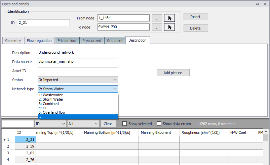Image resolution: width=270 pixels, height=165 pixels.
Task: Choose 4: OL network type option
Action: 78,108
